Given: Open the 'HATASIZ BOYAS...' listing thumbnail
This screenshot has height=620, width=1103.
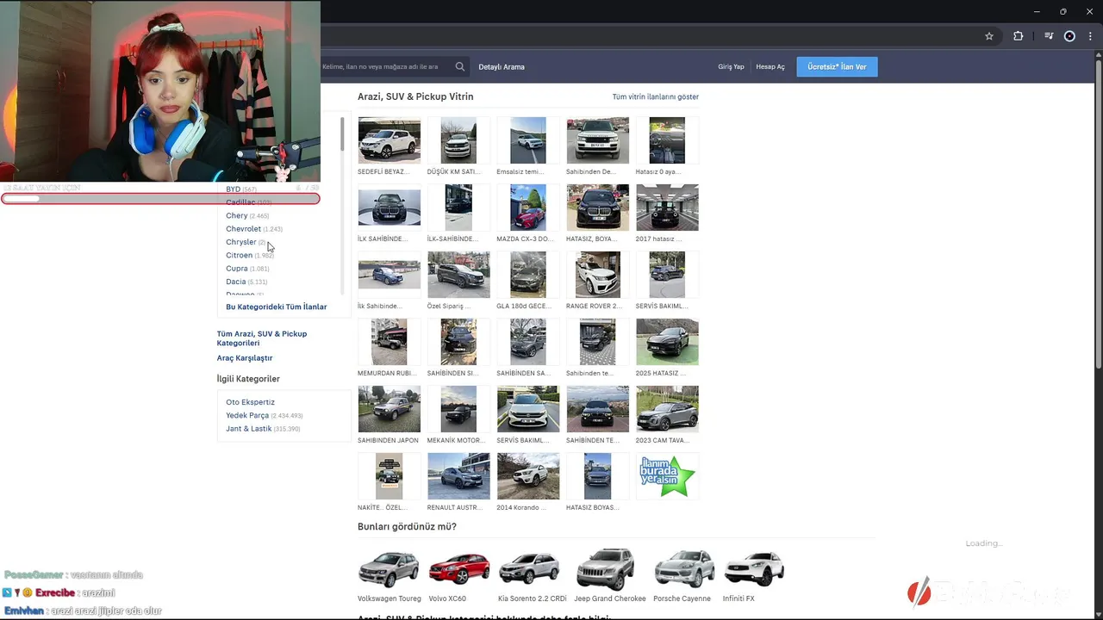Looking at the screenshot, I should 598,476.
